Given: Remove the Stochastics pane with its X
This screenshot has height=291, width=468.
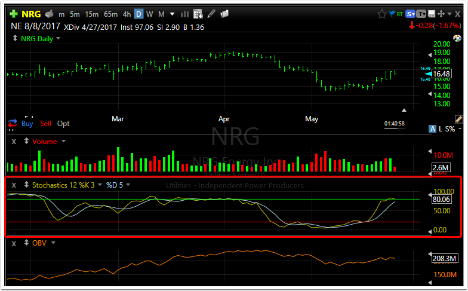Looking at the screenshot, I should pos(14,185).
